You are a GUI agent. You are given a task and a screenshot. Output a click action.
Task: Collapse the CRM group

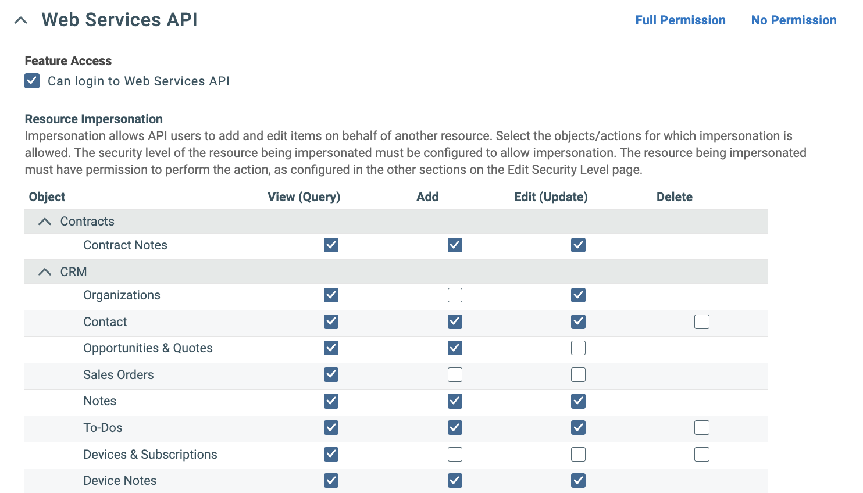(x=45, y=271)
